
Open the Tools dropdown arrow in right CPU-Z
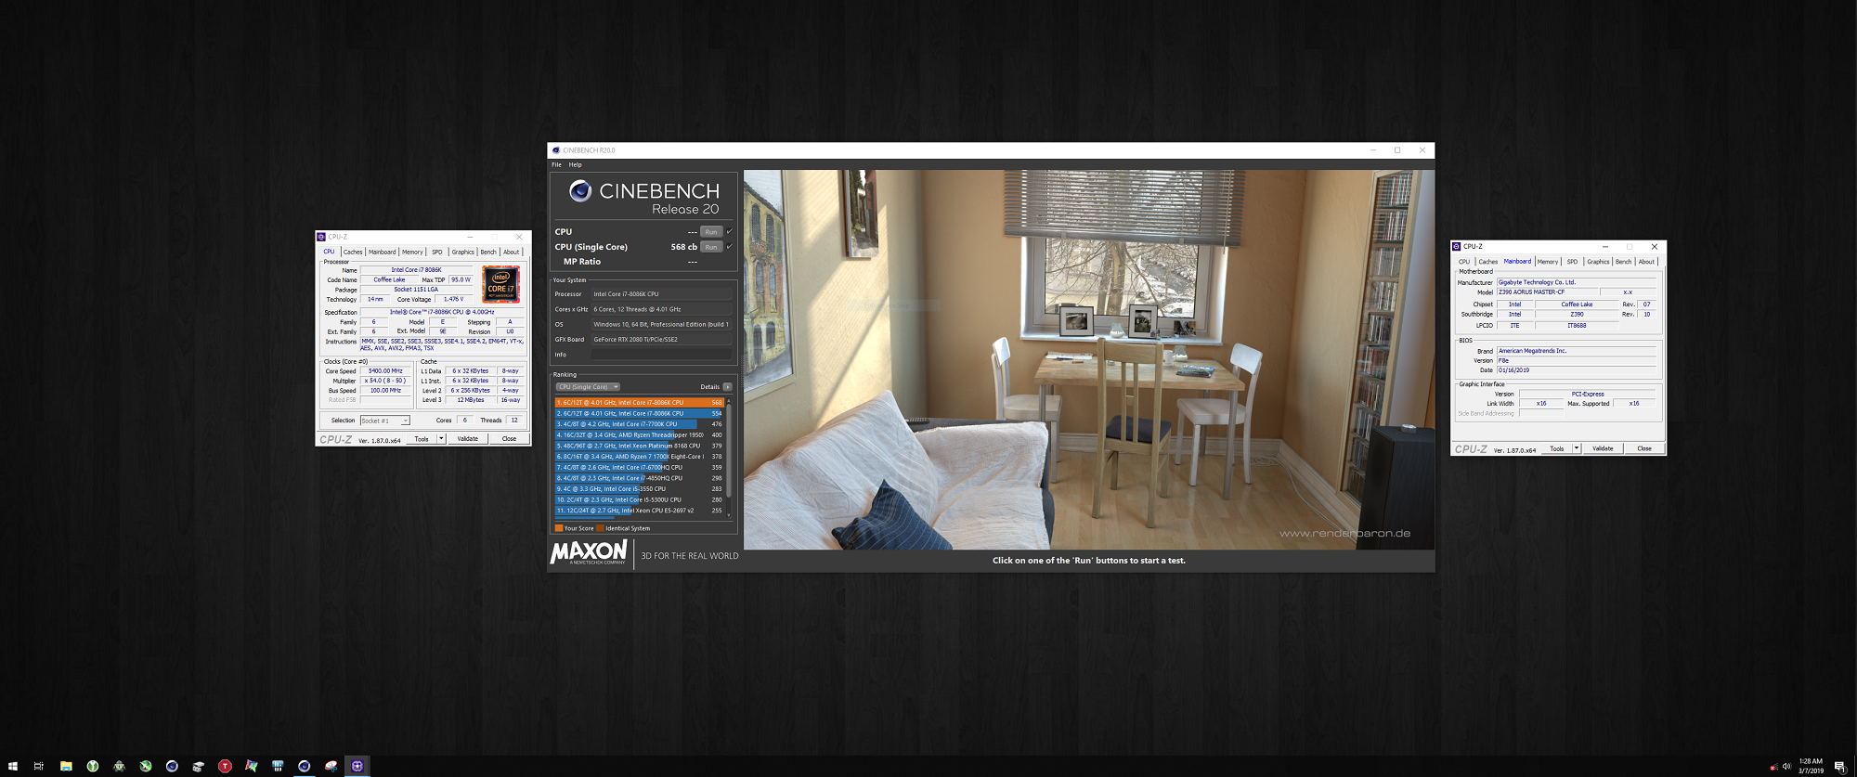click(1577, 448)
